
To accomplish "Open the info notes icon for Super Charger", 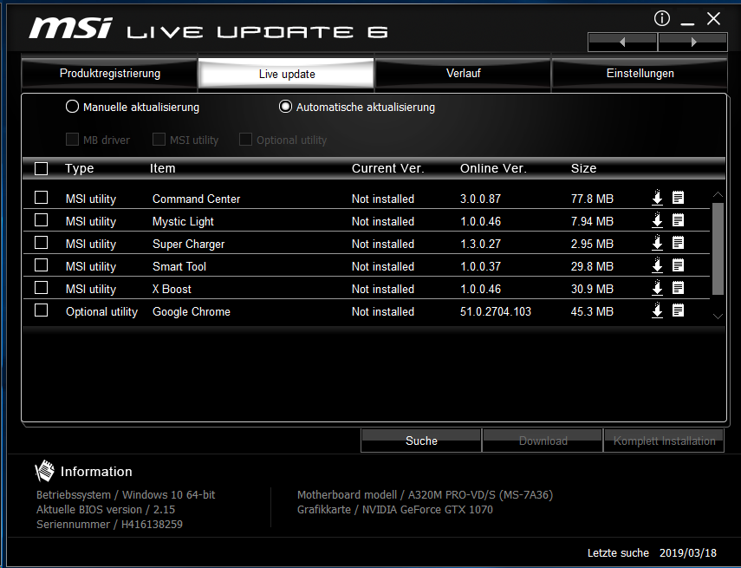I will coord(678,243).
